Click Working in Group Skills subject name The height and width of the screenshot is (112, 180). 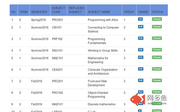(x=103, y=50)
